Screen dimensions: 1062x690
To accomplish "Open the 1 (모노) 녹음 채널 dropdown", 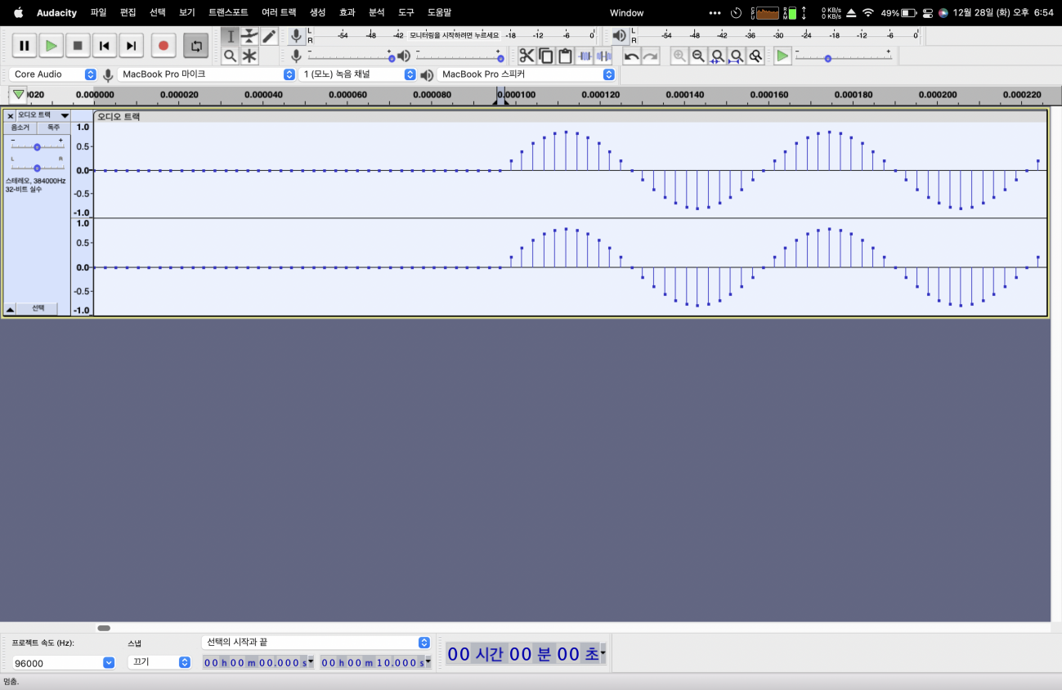I will click(x=358, y=74).
